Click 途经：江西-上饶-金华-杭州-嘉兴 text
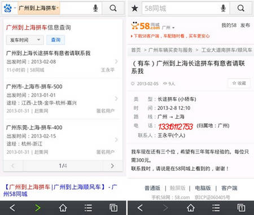The image size is (254, 215). pyautogui.click(x=41, y=103)
